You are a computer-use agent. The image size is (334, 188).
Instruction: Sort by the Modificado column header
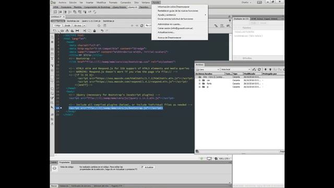(252, 74)
